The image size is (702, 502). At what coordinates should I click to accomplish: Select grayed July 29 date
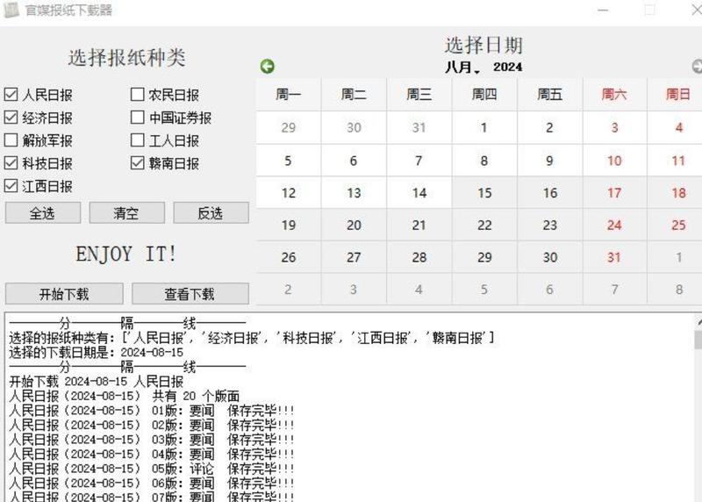289,127
